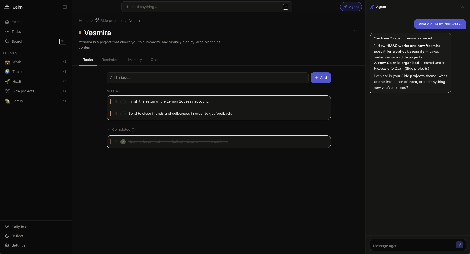Focus the Add a task field
The height and width of the screenshot is (254, 470).
(208, 78)
